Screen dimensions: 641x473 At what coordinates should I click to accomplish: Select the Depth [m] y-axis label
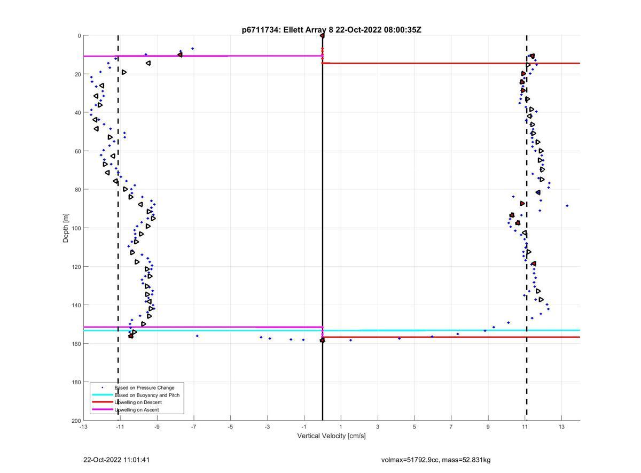click(66, 228)
